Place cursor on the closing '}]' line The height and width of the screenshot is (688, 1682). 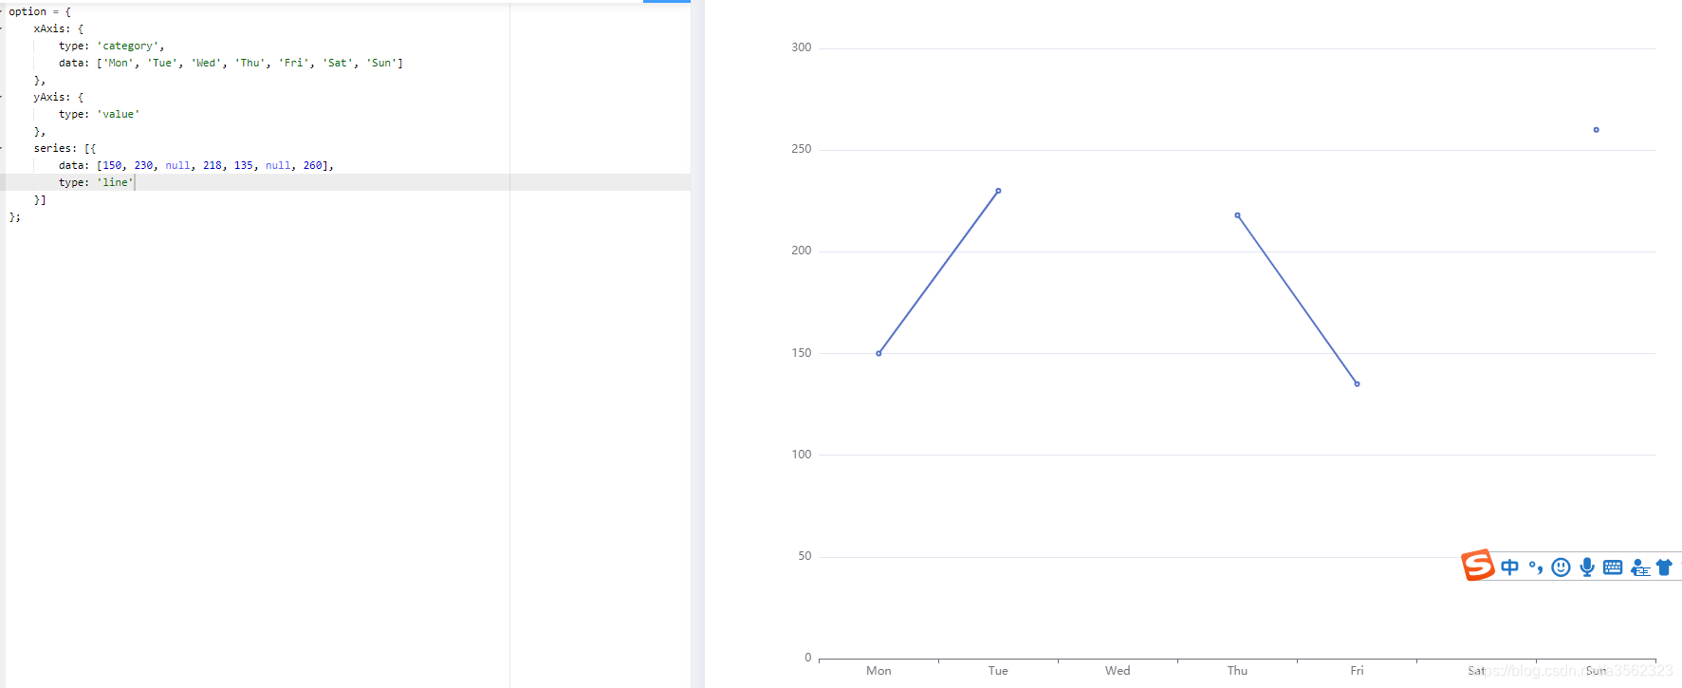(40, 199)
